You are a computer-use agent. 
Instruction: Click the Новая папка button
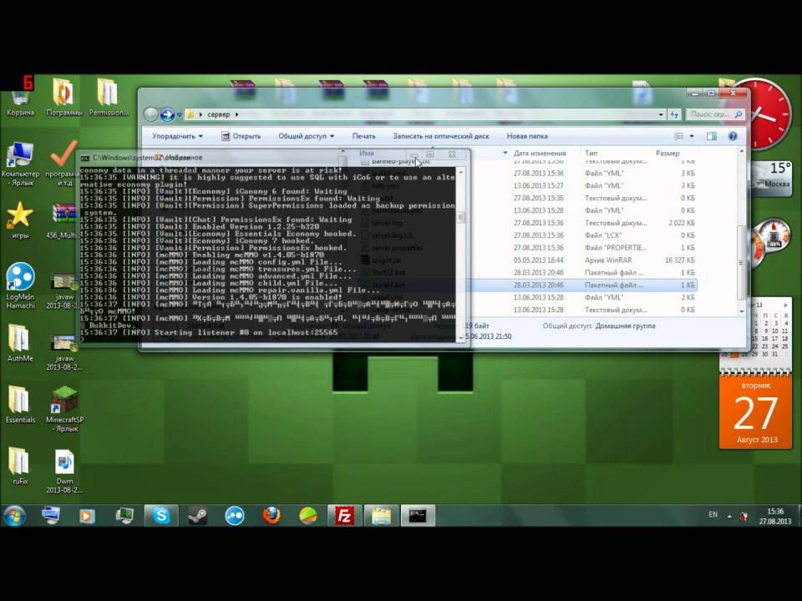pyautogui.click(x=527, y=136)
